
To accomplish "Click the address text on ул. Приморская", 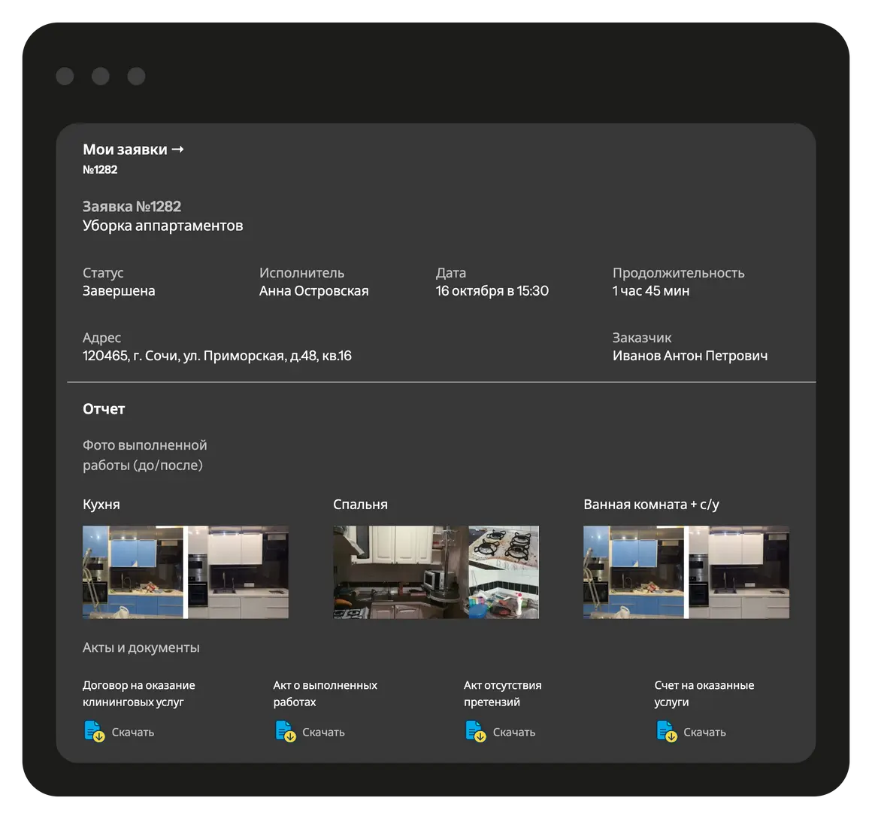I will tap(216, 356).
